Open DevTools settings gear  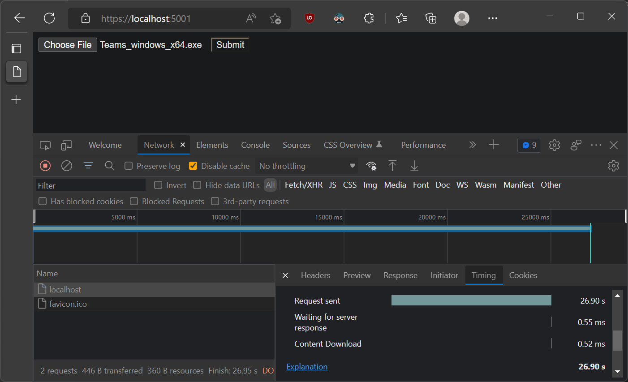coord(555,145)
